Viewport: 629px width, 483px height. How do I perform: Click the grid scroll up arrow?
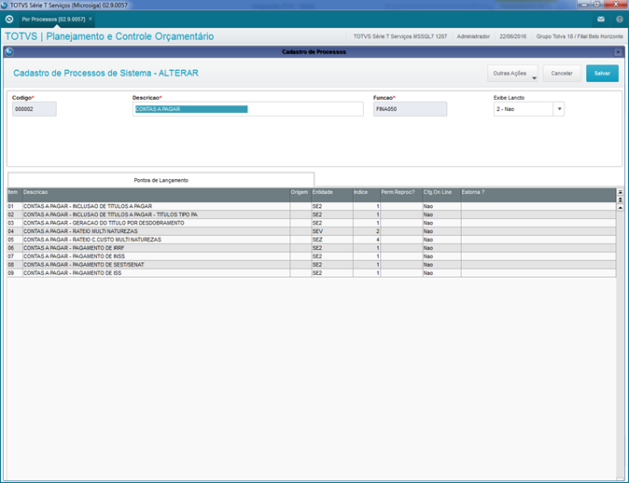(621, 208)
